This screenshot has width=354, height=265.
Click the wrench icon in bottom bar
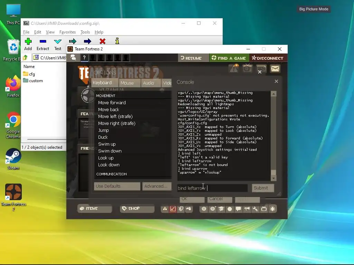(x=255, y=209)
